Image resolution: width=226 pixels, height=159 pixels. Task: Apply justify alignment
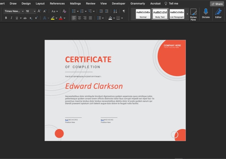pos(91,18)
